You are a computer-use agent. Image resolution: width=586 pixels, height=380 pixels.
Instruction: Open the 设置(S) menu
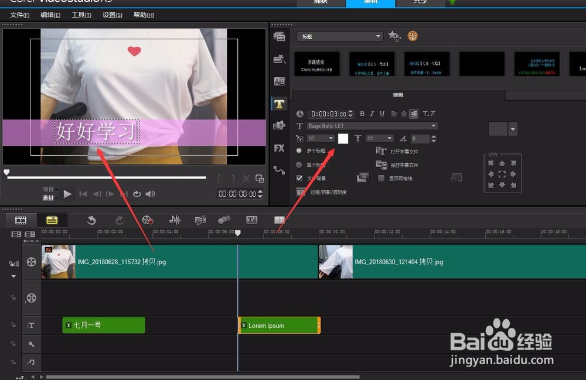pos(112,15)
